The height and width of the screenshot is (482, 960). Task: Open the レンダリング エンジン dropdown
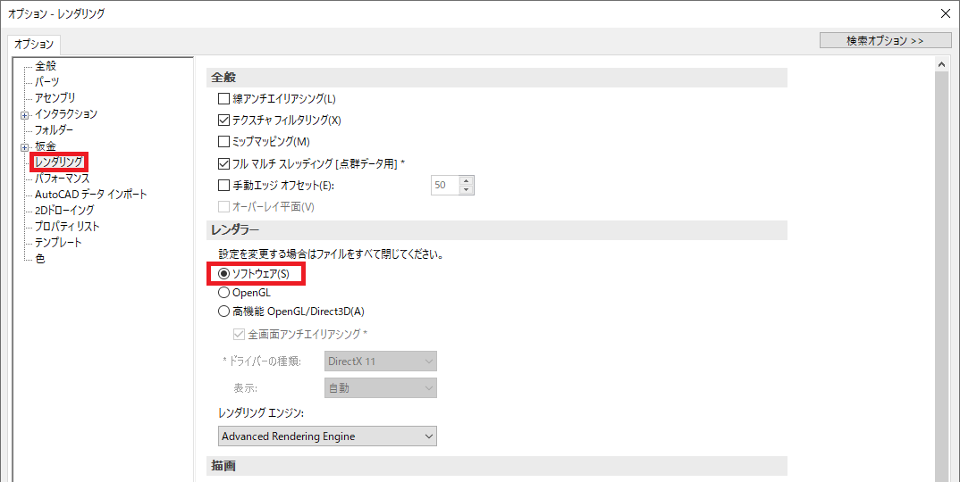point(327,436)
